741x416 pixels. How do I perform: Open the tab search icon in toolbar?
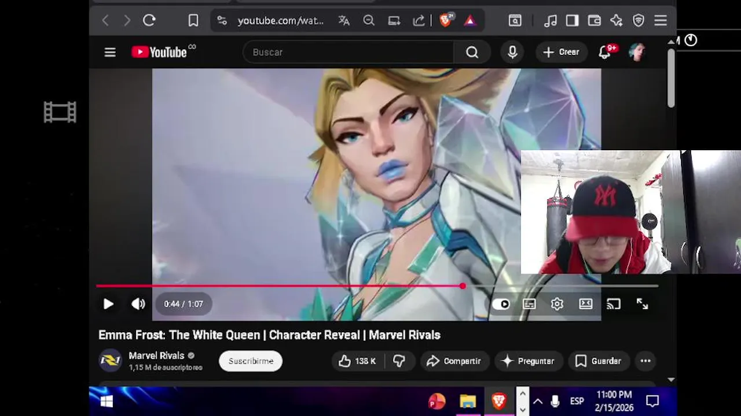tap(515, 21)
